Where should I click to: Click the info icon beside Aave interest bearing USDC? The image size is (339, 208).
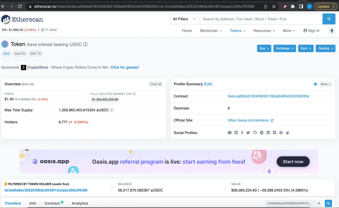pos(86,44)
